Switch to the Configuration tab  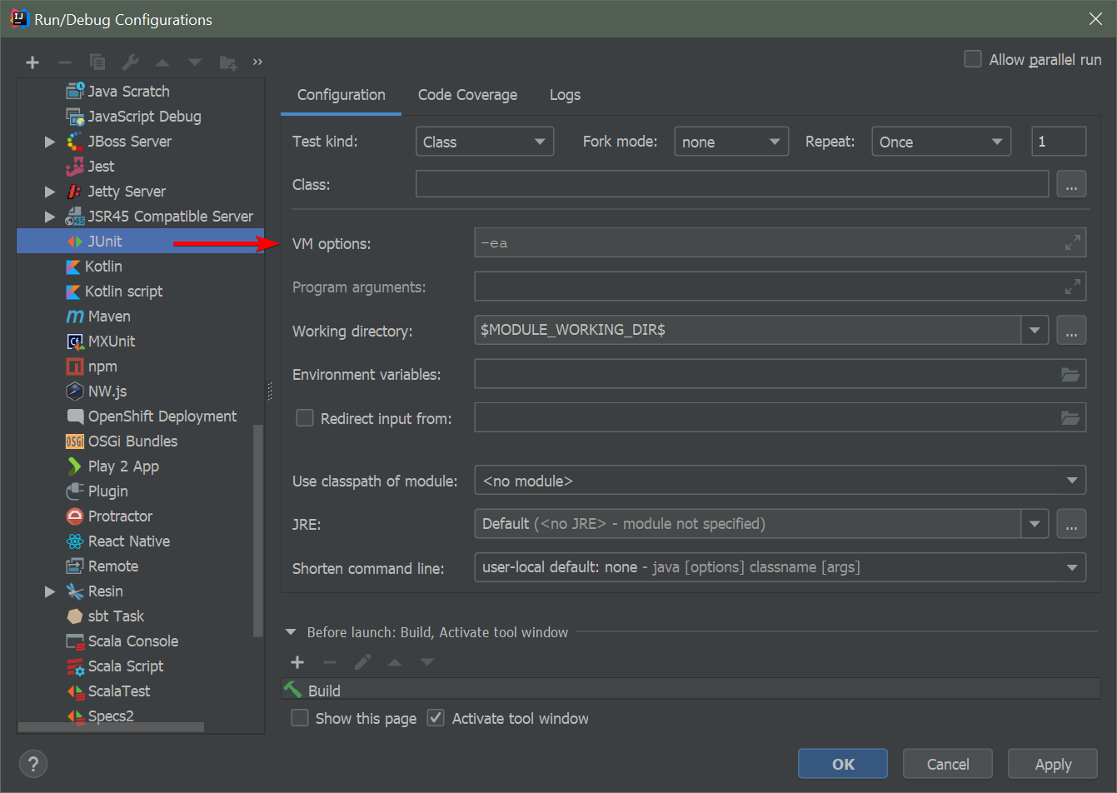click(x=342, y=95)
